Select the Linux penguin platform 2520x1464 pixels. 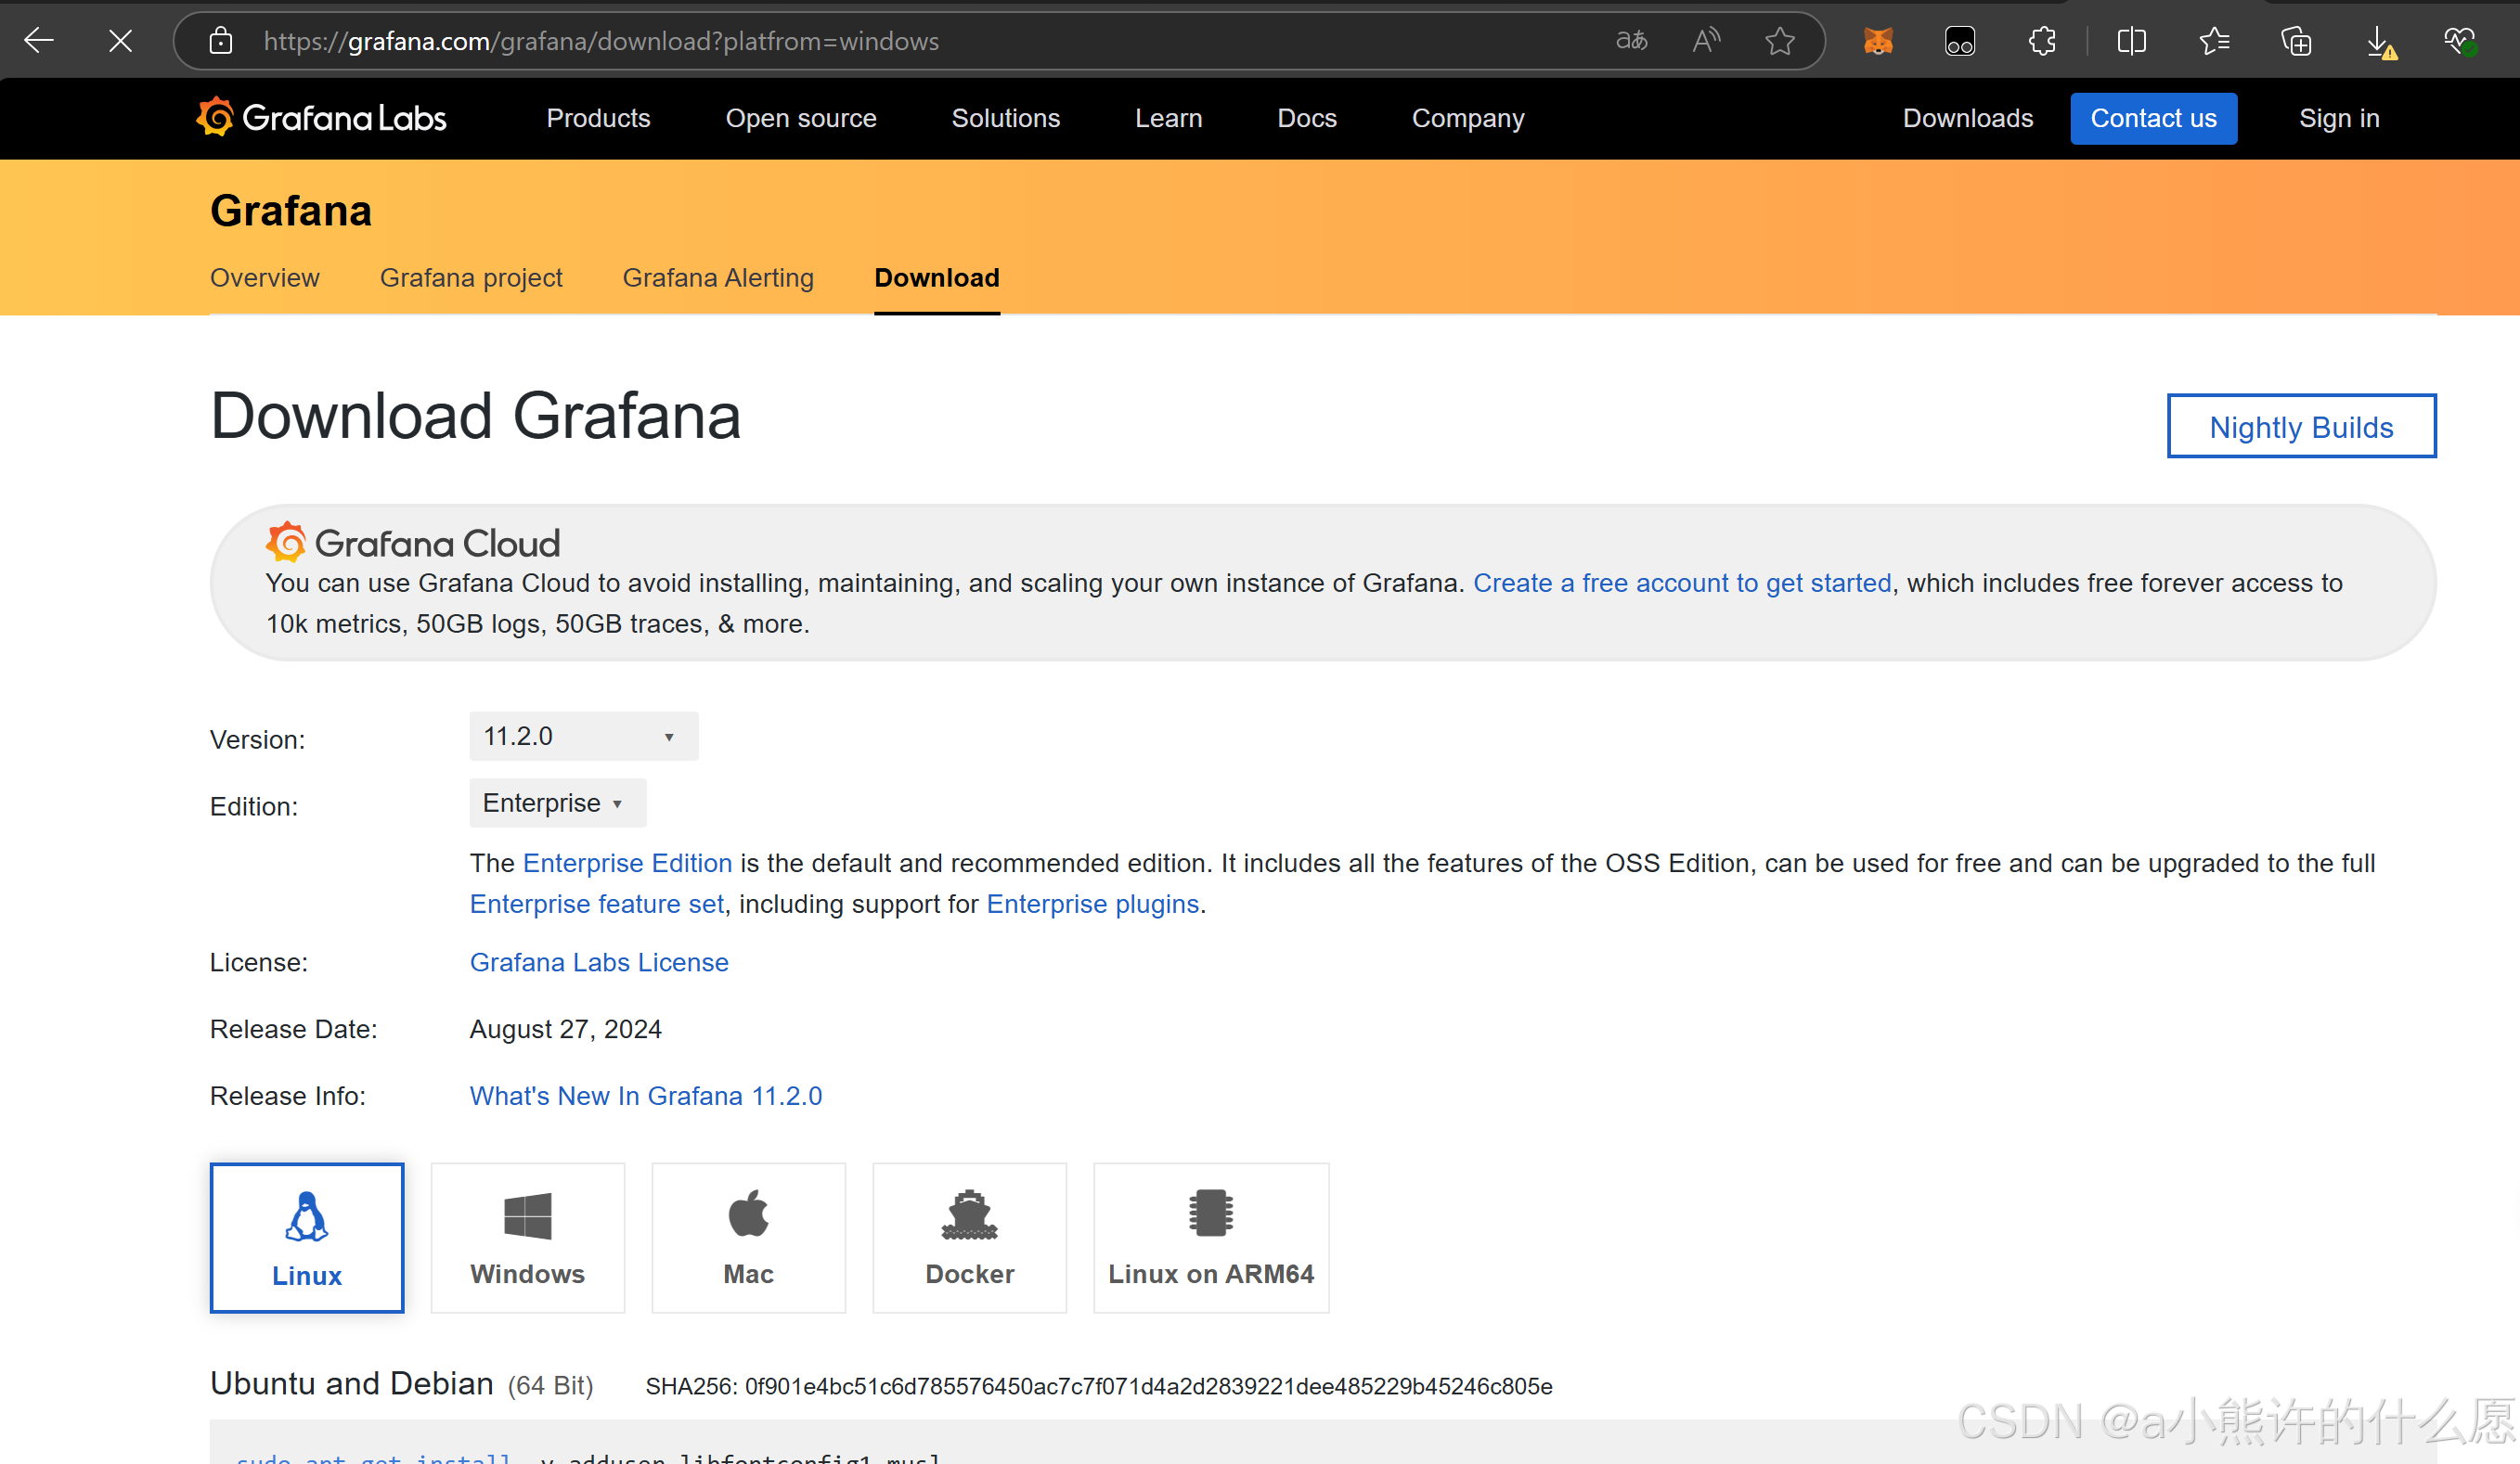[x=307, y=1237]
